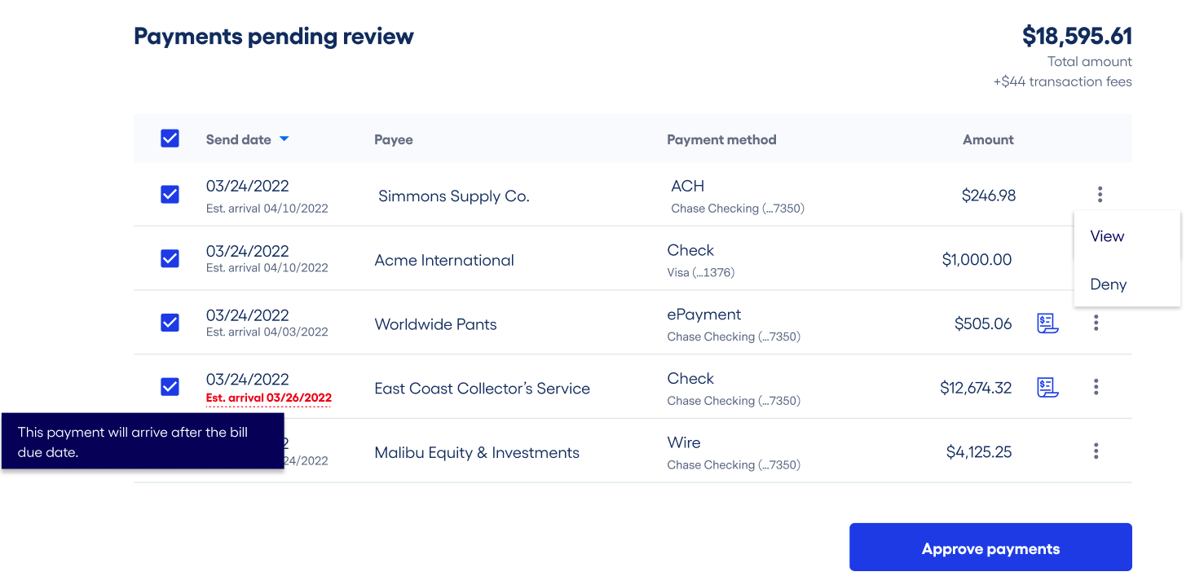Choose Deny from the context menu

(x=1108, y=284)
